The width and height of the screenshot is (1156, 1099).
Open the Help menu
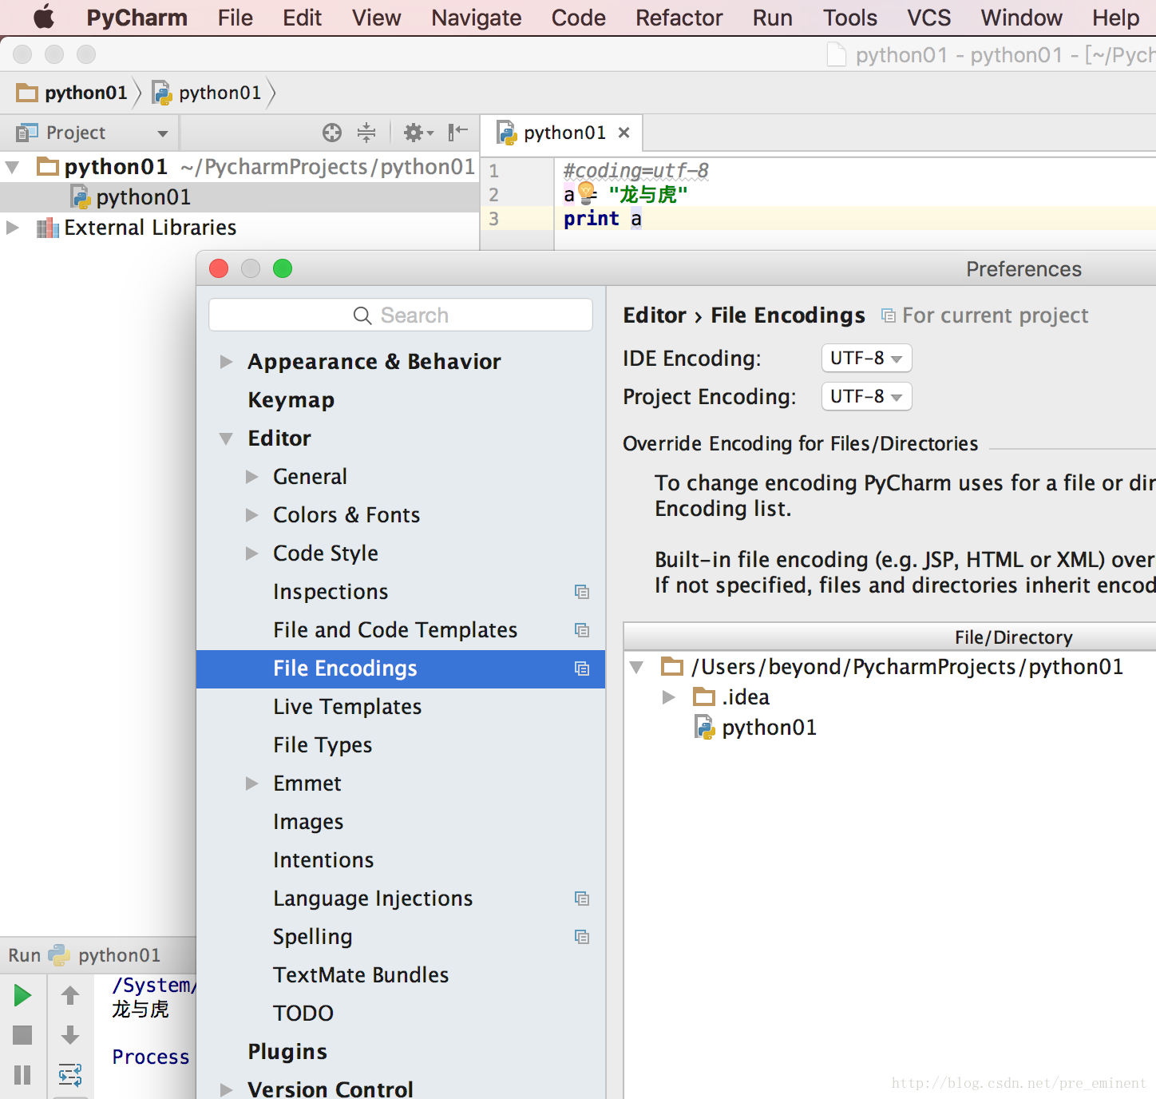(x=1116, y=18)
